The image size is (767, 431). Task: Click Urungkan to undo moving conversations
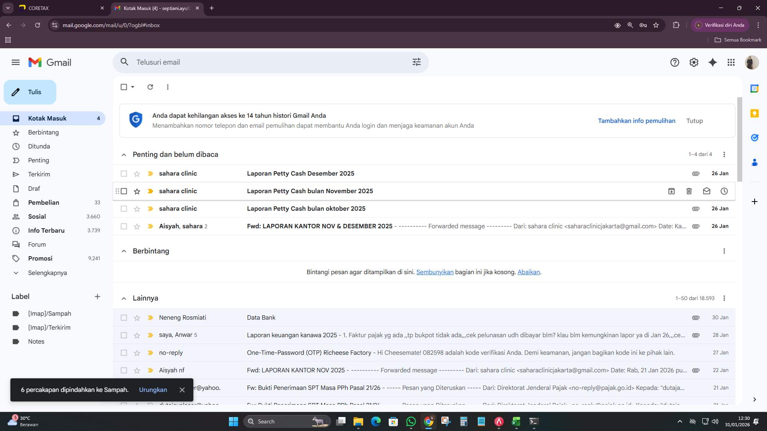click(153, 389)
